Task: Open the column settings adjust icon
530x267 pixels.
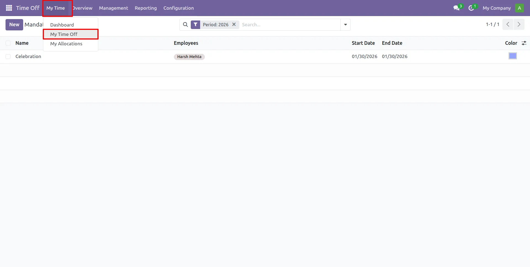Action: pyautogui.click(x=524, y=43)
